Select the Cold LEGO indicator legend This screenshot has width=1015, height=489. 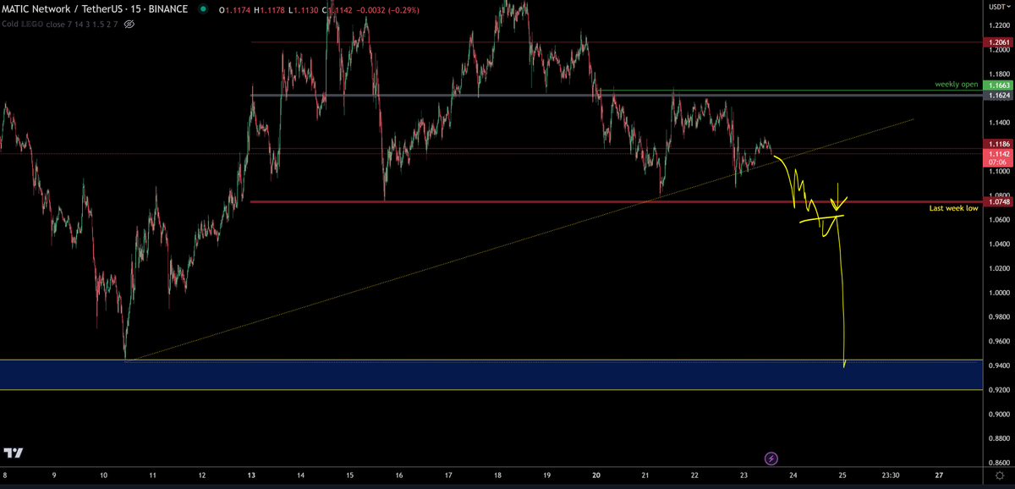pyautogui.click(x=61, y=25)
